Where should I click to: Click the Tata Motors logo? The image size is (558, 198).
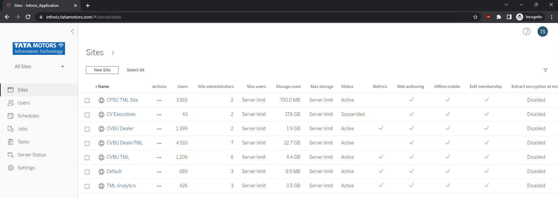click(x=39, y=48)
